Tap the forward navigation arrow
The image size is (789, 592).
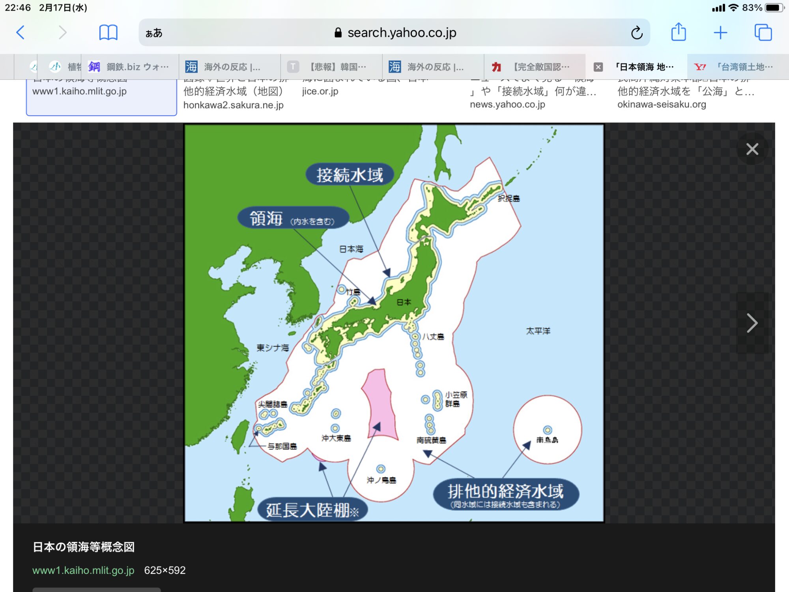tap(62, 32)
